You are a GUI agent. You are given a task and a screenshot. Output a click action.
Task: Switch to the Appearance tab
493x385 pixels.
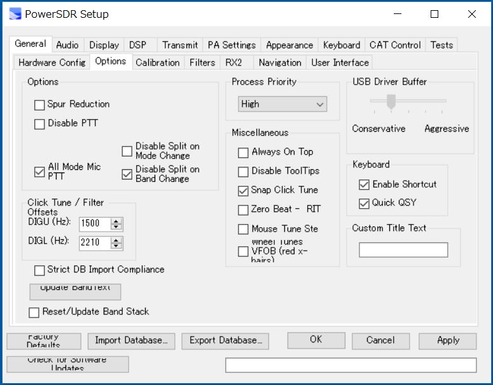289,45
